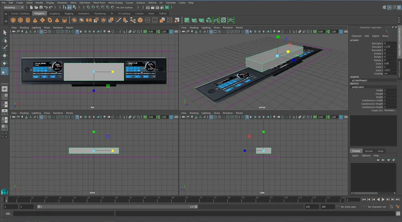Viewport: 402px width, 222px height.
Task: Click the Open Scene folder icon
Action: click(x=36, y=7)
